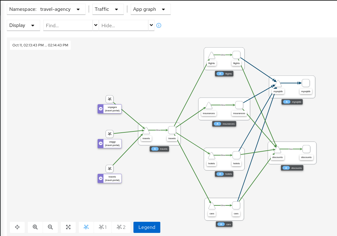Select graph layout style 2
337x236 pixels.
(121, 227)
